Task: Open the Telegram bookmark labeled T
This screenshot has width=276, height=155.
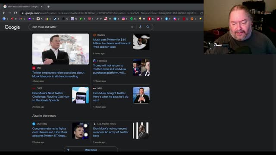Action: tap(116, 19)
